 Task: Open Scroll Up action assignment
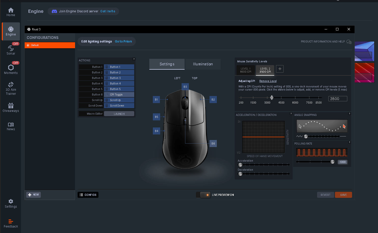pos(119,100)
